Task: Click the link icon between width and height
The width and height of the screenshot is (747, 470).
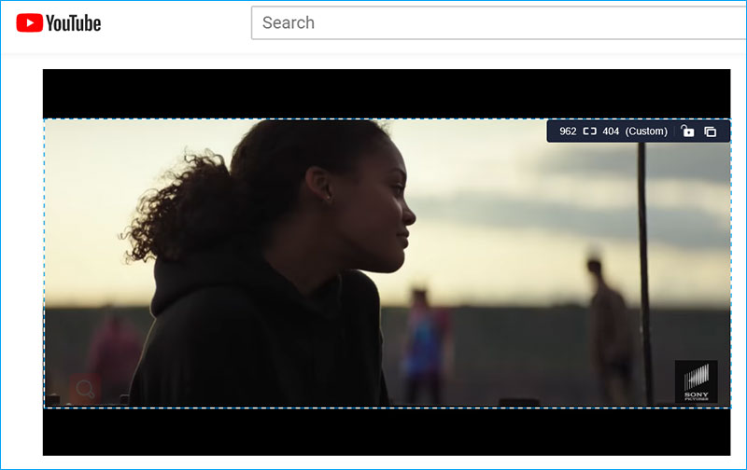Action: point(590,131)
